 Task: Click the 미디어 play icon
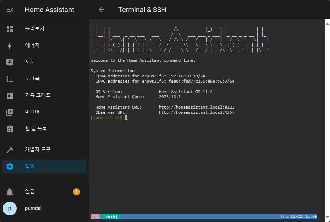click(x=10, y=112)
